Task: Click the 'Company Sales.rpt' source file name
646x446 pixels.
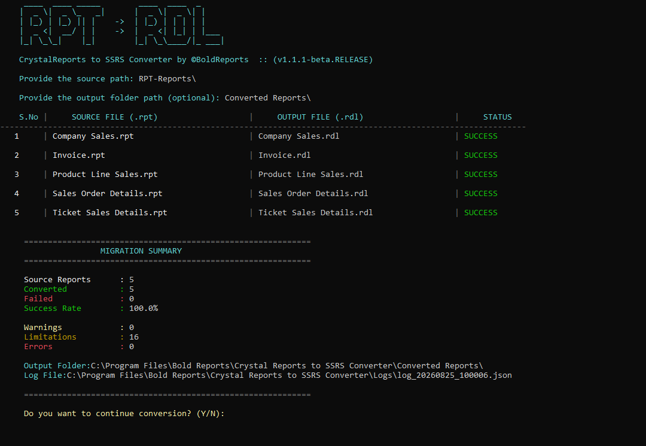Action: (93, 136)
